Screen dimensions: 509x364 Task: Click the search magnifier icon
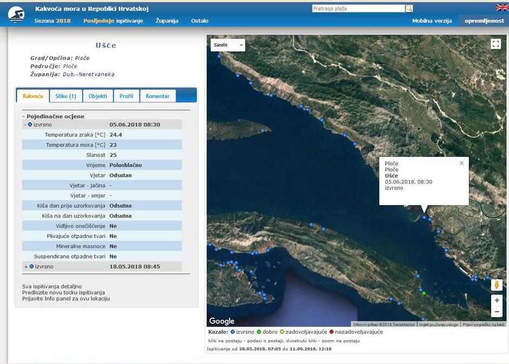click(x=409, y=9)
